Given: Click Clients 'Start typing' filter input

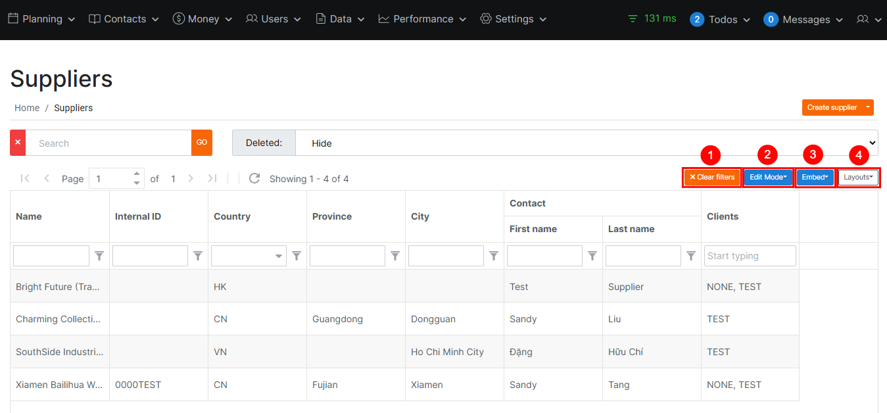Looking at the screenshot, I should point(750,256).
